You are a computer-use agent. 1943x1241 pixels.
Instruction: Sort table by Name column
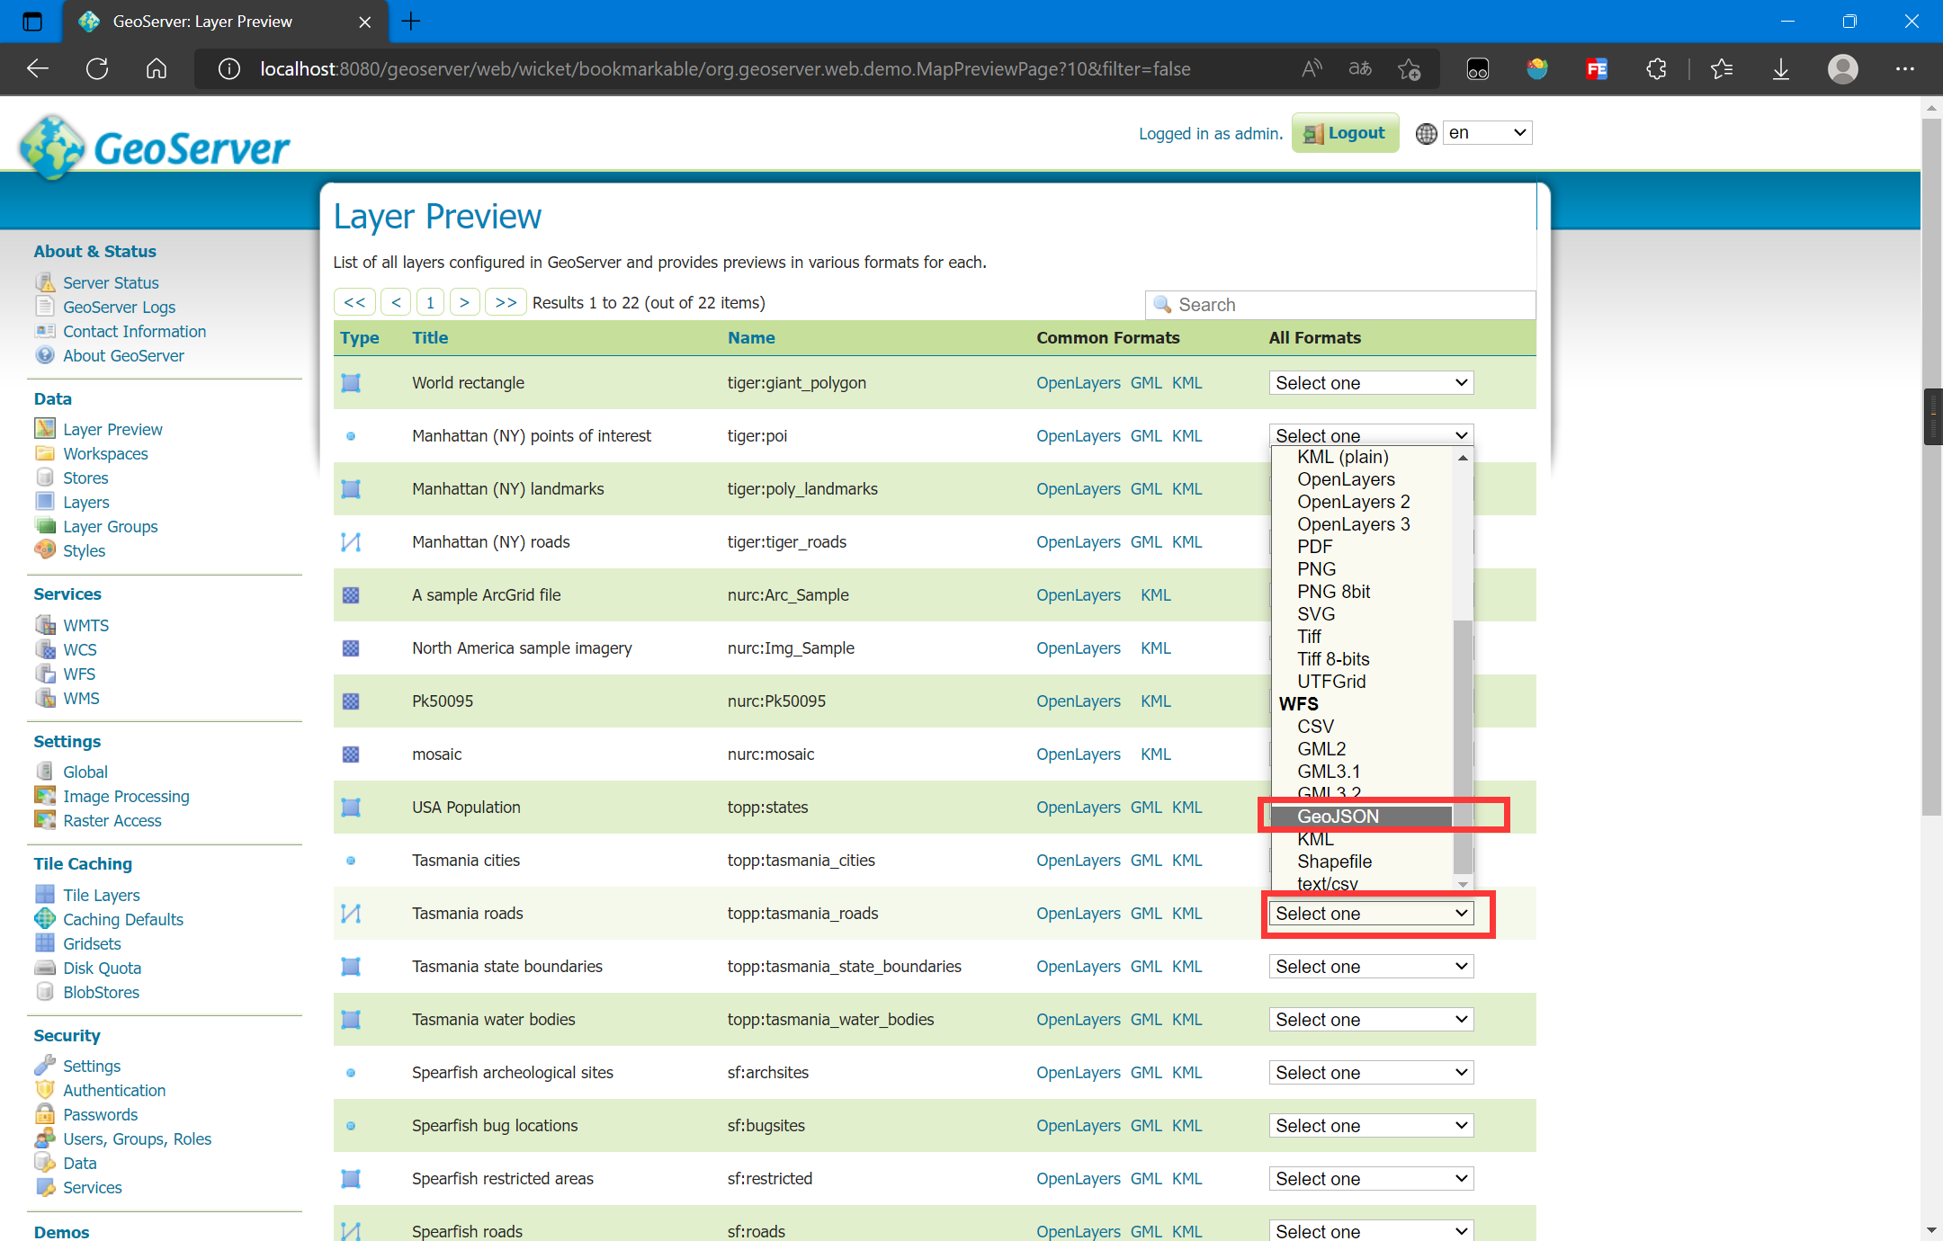[x=751, y=337]
